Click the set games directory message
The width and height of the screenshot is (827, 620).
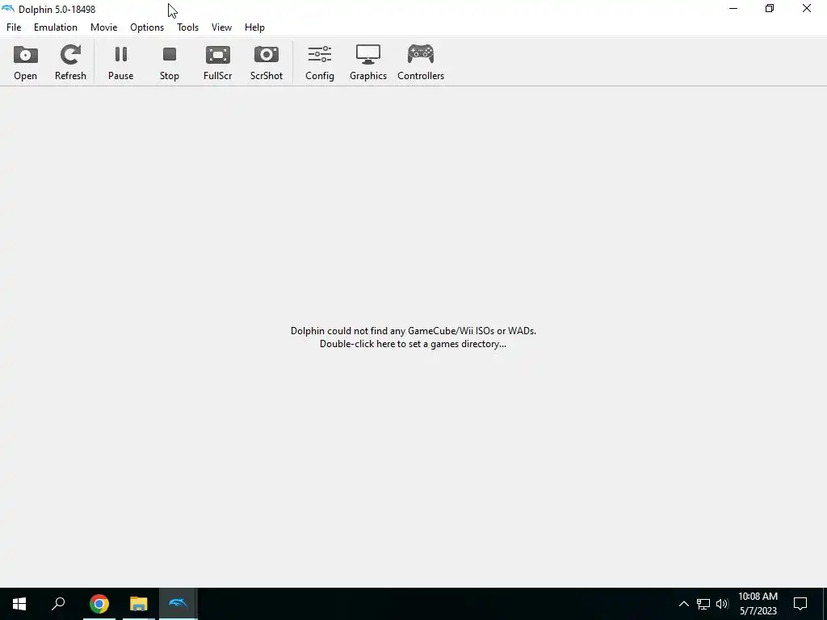[x=413, y=337]
